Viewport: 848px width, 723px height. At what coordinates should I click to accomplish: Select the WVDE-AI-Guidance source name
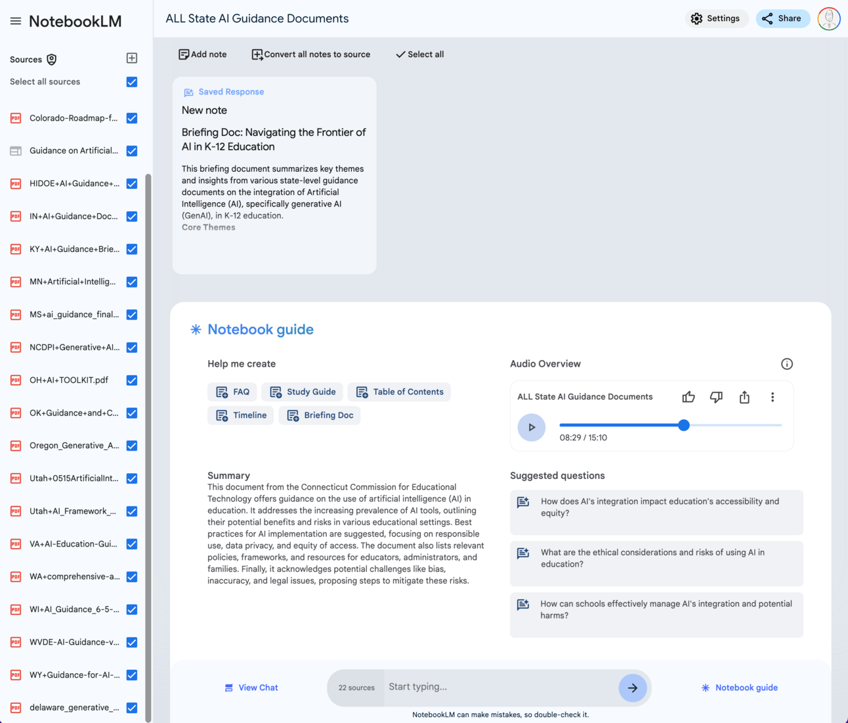pos(75,642)
